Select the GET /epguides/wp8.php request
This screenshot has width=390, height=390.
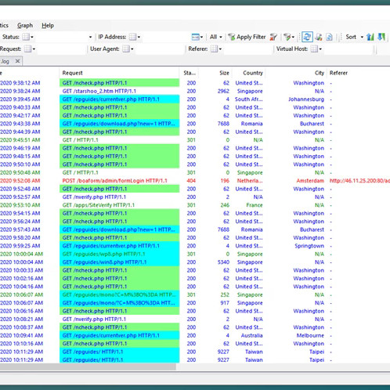tap(103, 254)
